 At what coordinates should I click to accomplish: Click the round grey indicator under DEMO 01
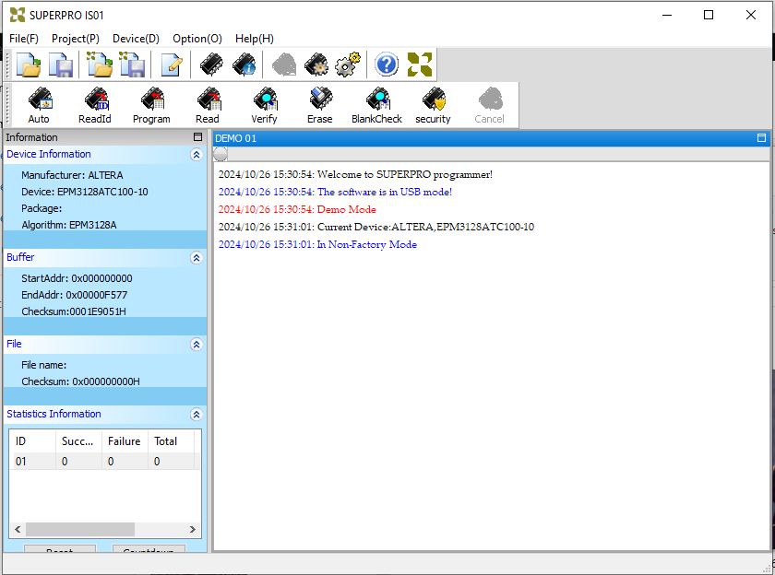[x=221, y=154]
